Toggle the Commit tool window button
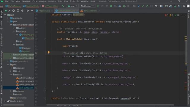190x107 pixels. pyautogui.click(x=1, y=25)
